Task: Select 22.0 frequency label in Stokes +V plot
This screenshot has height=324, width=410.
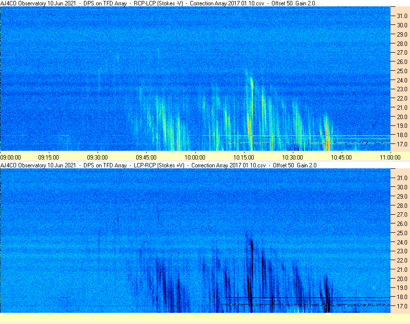Action: [x=402, y=260]
